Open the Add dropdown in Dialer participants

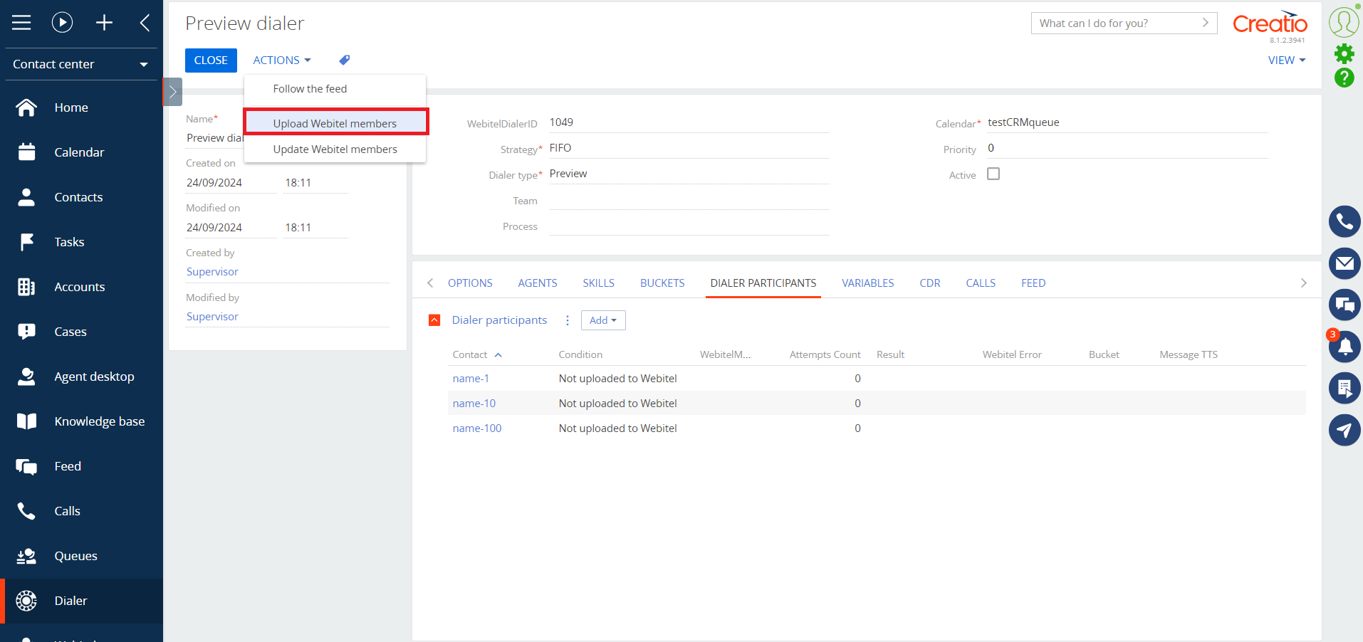(603, 320)
